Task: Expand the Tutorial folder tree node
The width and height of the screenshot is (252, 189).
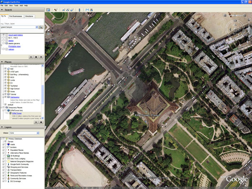Action: pos(3,94)
